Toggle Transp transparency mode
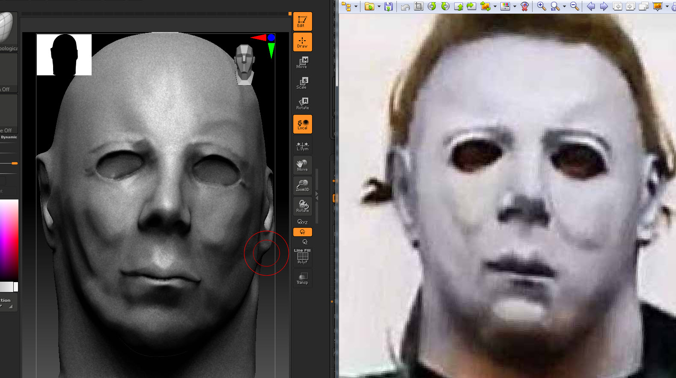The image size is (676, 378). pos(302,278)
